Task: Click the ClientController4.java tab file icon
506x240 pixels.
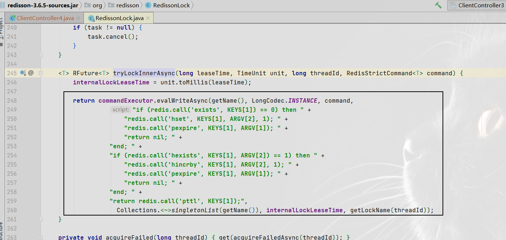Action: (12, 18)
